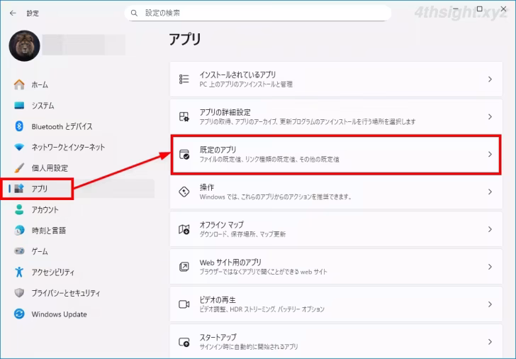Select アカウント in sidebar

(82, 209)
